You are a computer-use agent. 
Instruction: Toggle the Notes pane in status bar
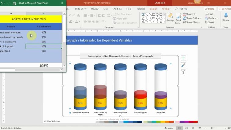169,128
